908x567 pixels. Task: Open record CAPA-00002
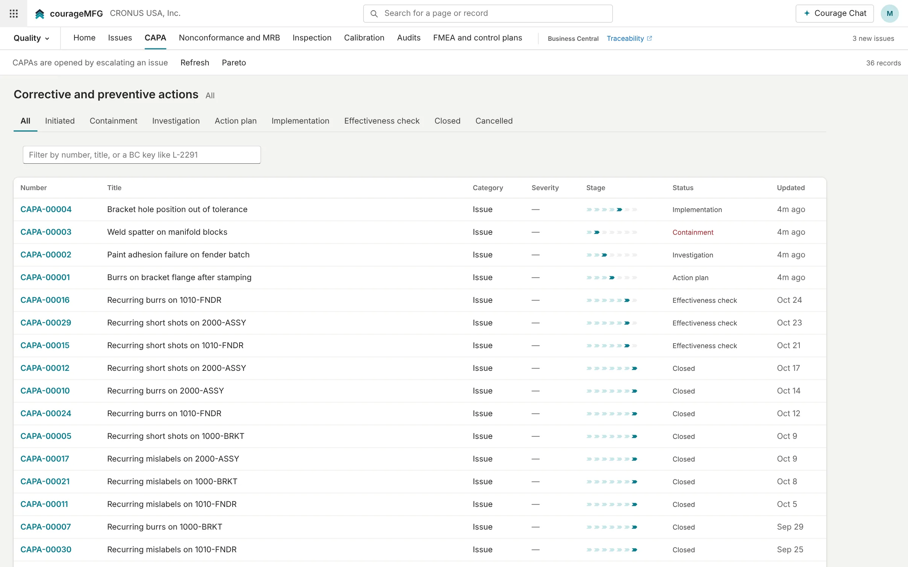click(x=46, y=255)
